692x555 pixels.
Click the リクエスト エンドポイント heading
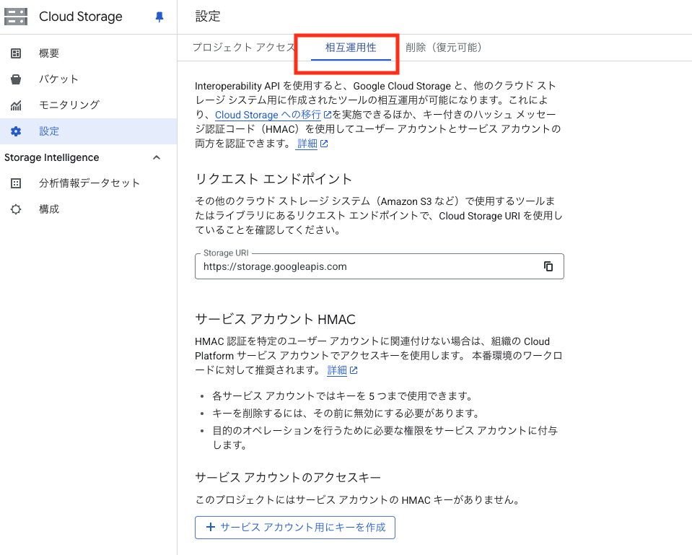(x=273, y=179)
